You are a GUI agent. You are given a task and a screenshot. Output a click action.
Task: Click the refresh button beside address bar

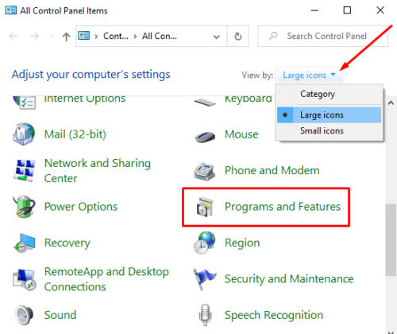pos(238,36)
